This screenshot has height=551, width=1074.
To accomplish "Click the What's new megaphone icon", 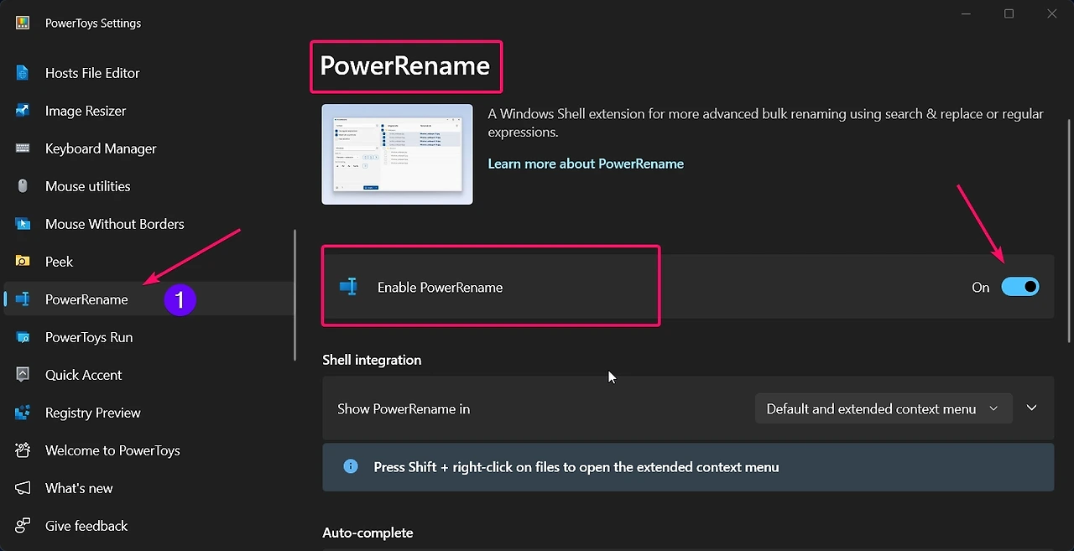I will click(23, 488).
